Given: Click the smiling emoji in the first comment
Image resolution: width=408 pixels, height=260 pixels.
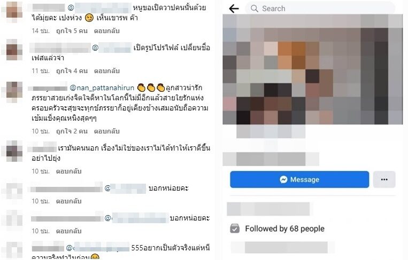Looking at the screenshot, I should (x=89, y=18).
